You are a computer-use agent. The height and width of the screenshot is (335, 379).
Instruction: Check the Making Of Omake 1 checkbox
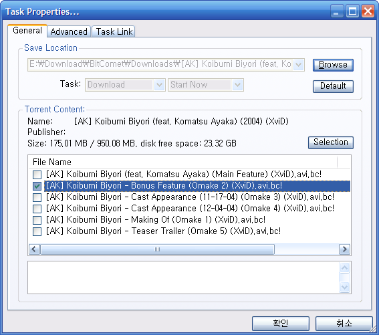coord(37,220)
